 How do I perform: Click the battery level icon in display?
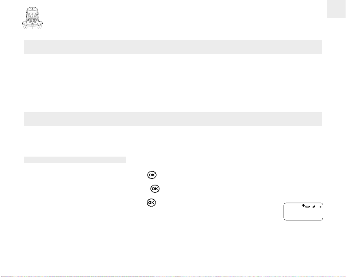308,207
